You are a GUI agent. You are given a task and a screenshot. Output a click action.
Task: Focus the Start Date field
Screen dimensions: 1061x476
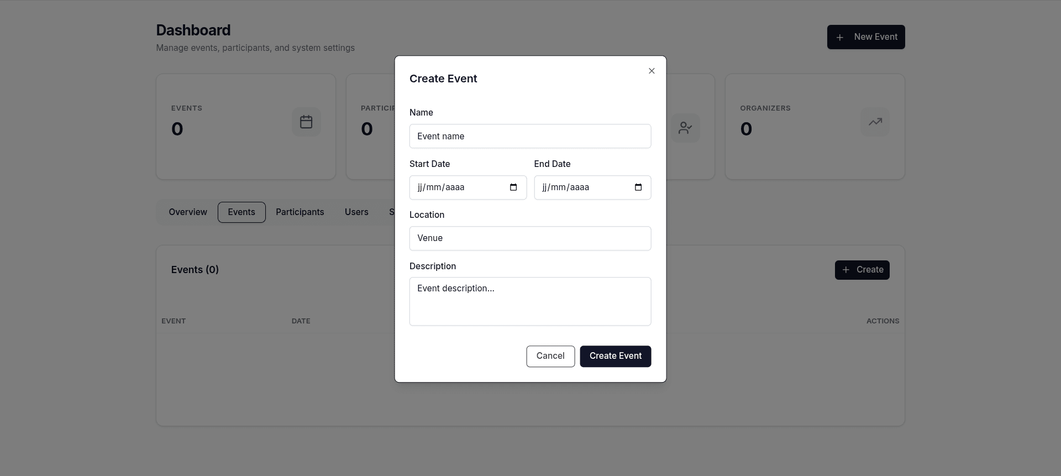click(468, 187)
